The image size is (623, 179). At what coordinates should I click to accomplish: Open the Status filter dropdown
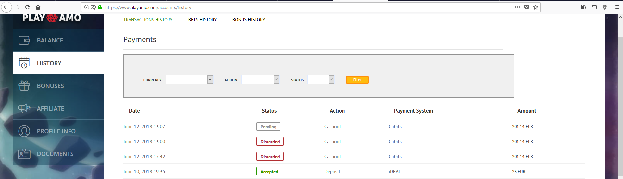point(321,79)
